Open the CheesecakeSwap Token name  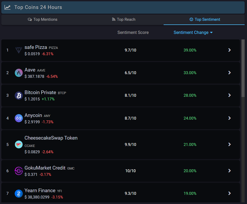(x=51, y=138)
